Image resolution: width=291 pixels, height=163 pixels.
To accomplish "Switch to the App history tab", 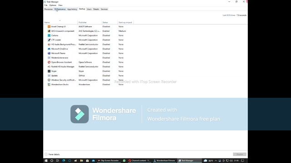I will [72, 9].
